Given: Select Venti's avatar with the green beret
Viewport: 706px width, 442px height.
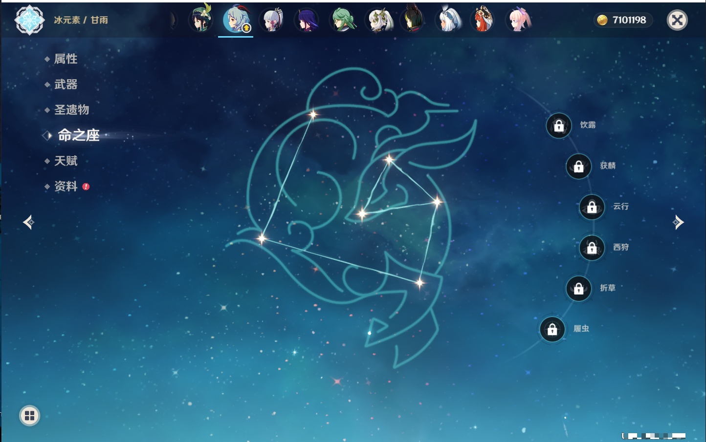Looking at the screenshot, I should coord(200,20).
